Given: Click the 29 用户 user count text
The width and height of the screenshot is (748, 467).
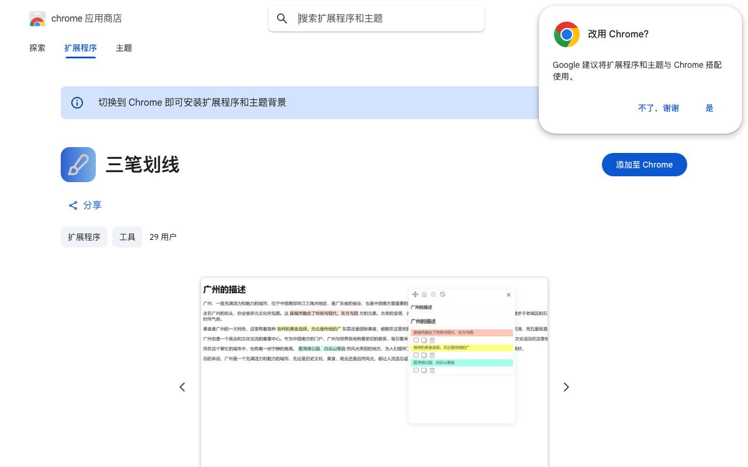Looking at the screenshot, I should click(163, 237).
